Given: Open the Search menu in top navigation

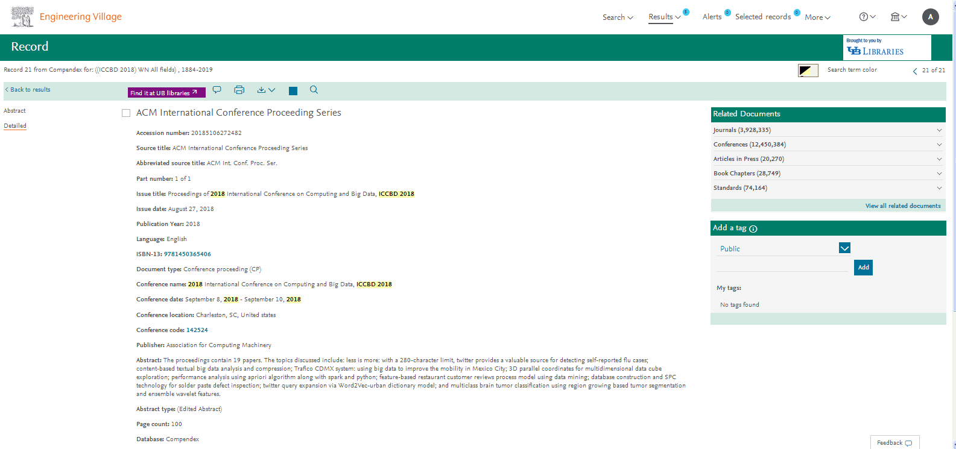Looking at the screenshot, I should point(618,17).
